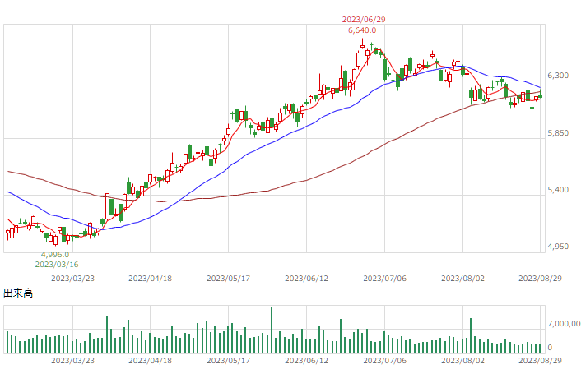
Task: Click the 6,640.0 high price label
Action: click(362, 30)
